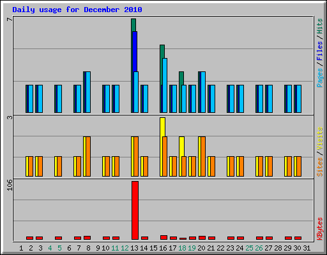Viewport: 327px width, 255px height.
Task: Click green weekend day "4" on the x-axis
Action: click(x=50, y=248)
